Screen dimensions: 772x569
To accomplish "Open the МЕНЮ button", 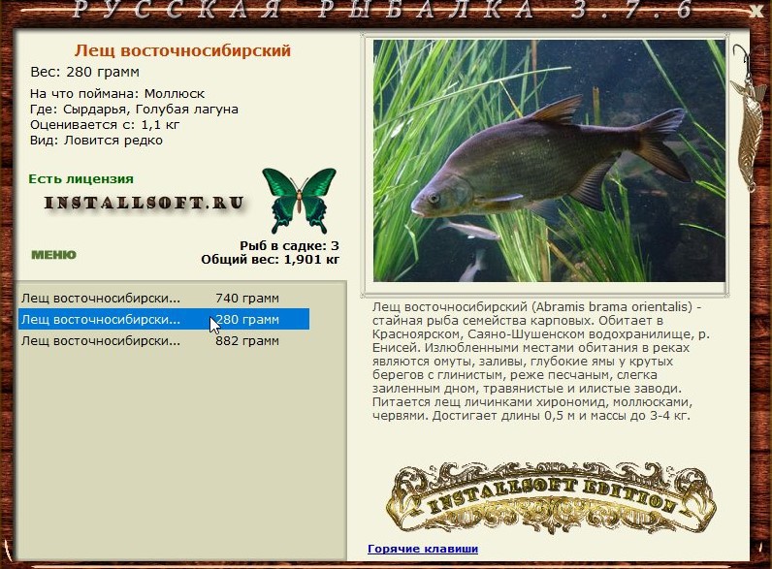I will [x=53, y=255].
